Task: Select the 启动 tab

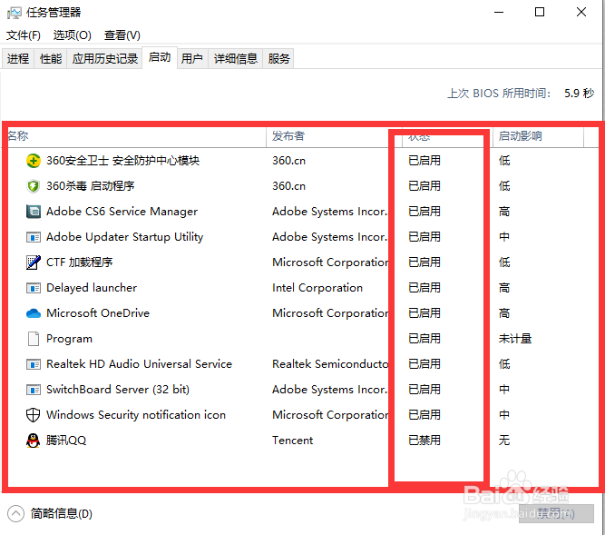Action: point(160,57)
